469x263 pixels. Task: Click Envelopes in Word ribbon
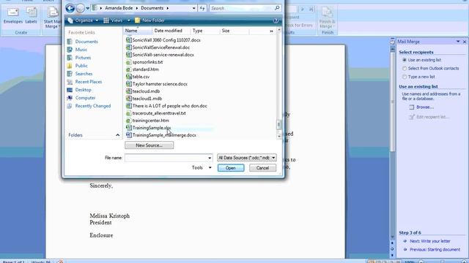pos(13,16)
